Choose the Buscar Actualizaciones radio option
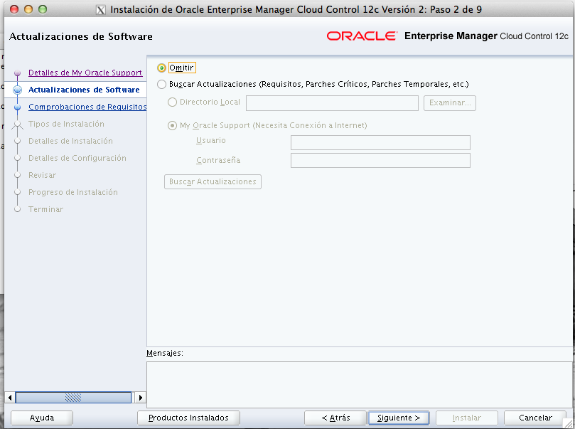 pos(162,84)
